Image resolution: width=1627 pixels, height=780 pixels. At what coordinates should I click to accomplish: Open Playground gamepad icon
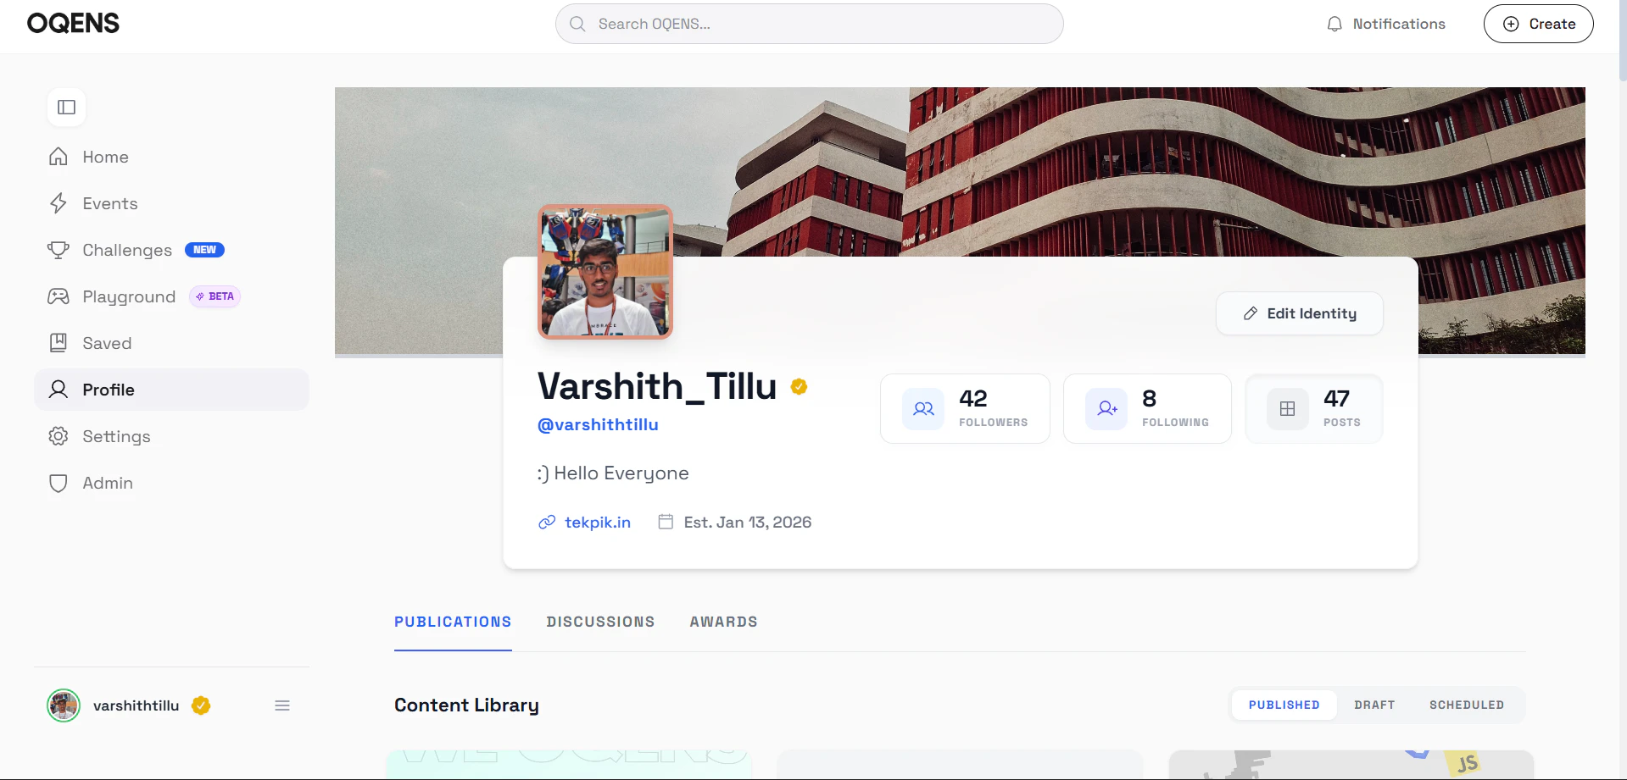point(59,296)
